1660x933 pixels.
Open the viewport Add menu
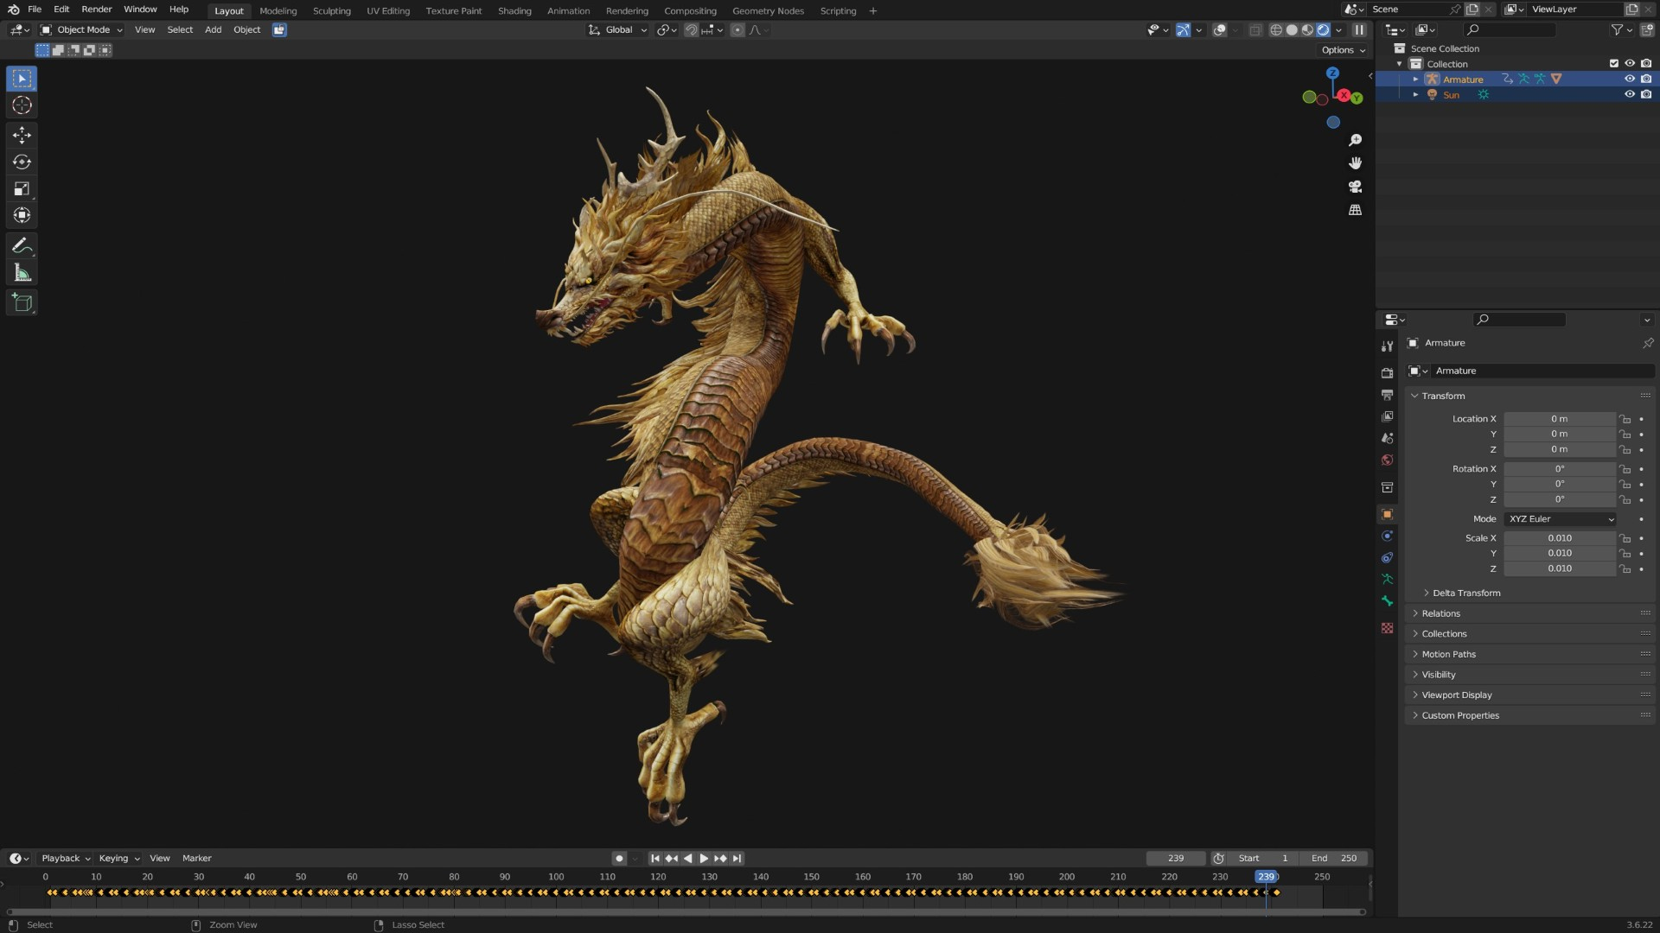213,29
